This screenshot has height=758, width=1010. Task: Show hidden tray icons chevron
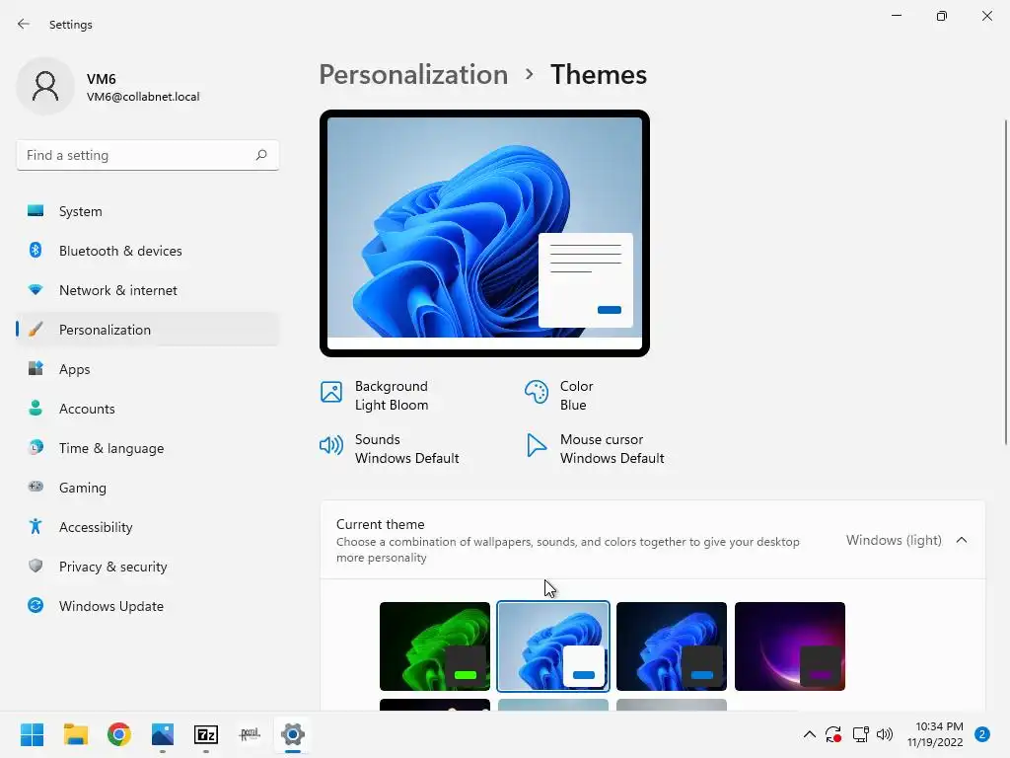pyautogui.click(x=810, y=734)
